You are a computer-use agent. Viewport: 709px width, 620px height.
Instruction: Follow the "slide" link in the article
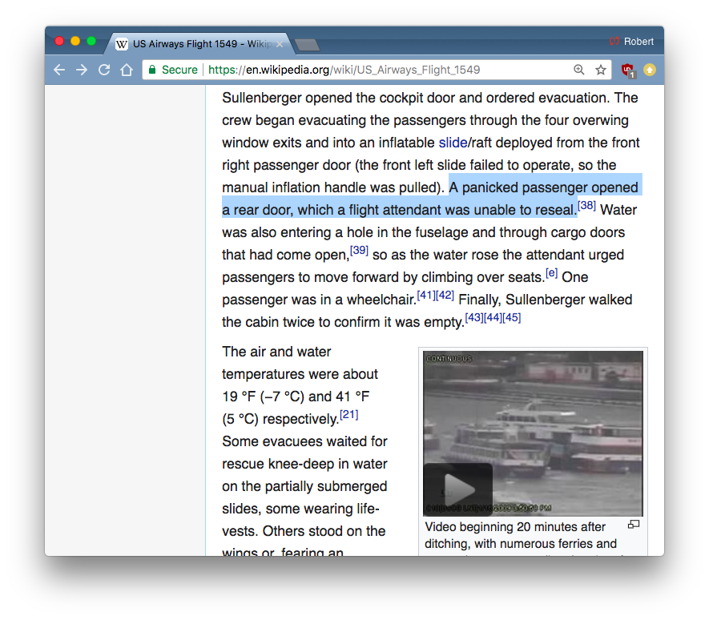[453, 143]
